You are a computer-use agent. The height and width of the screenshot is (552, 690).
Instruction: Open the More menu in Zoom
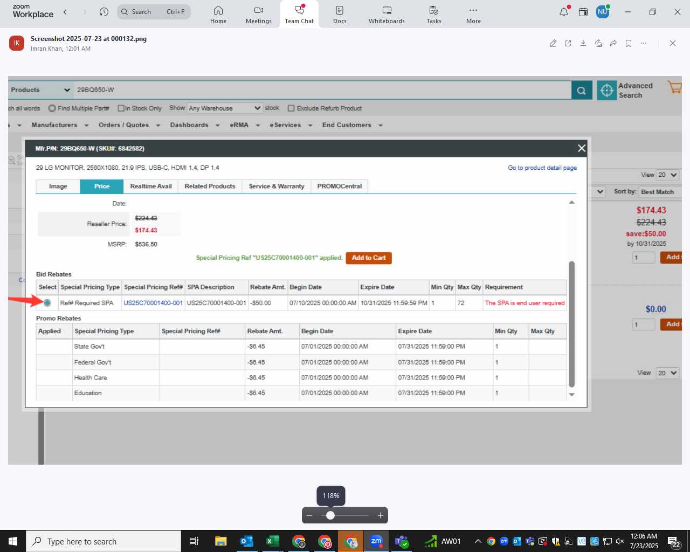(x=473, y=15)
